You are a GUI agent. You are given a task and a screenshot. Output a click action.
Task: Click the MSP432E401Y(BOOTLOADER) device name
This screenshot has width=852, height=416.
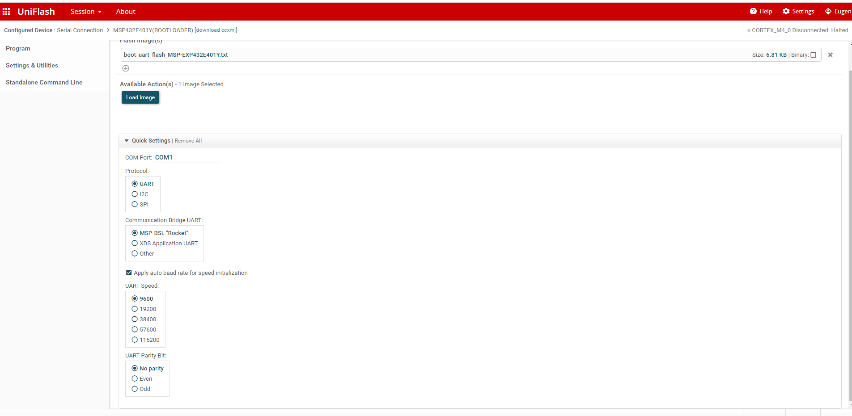tap(153, 30)
